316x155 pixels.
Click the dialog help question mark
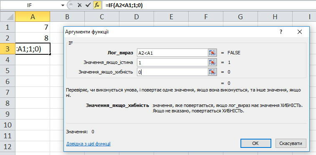click(281, 32)
